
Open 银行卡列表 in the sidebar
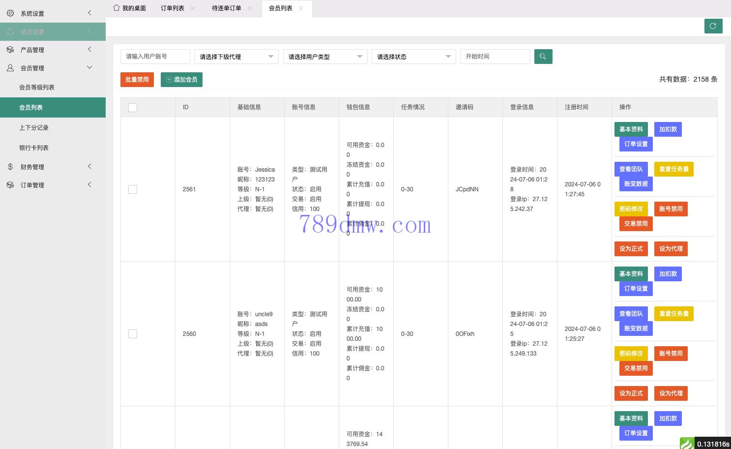[x=34, y=148]
